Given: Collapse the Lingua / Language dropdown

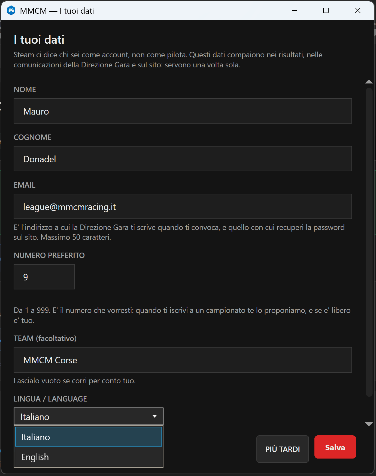Looking at the screenshot, I should [89, 417].
